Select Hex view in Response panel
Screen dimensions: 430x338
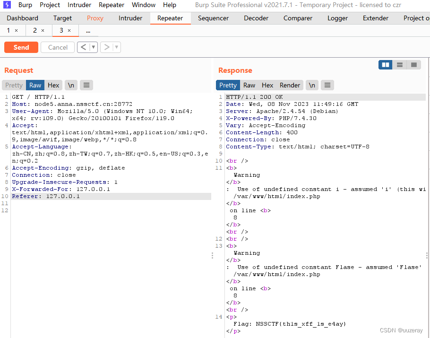[x=267, y=85]
